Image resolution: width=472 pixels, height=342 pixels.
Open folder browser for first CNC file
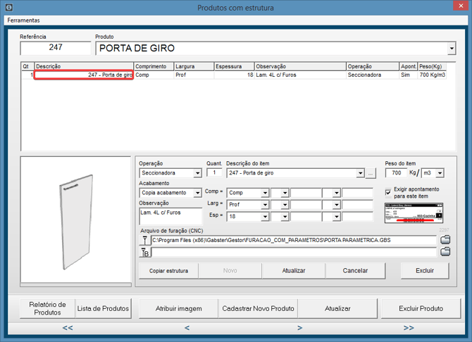445,240
